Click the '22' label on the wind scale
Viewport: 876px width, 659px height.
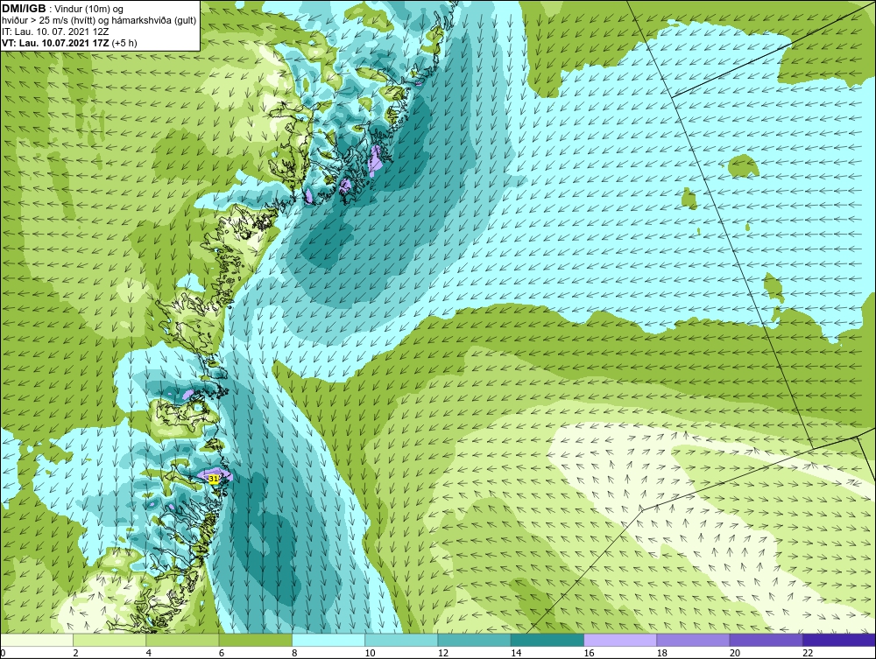(x=808, y=654)
